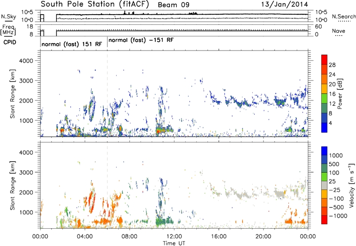The image size is (356, 246).
Task: Click the '08:00' time axis label
Action: [x=129, y=237]
